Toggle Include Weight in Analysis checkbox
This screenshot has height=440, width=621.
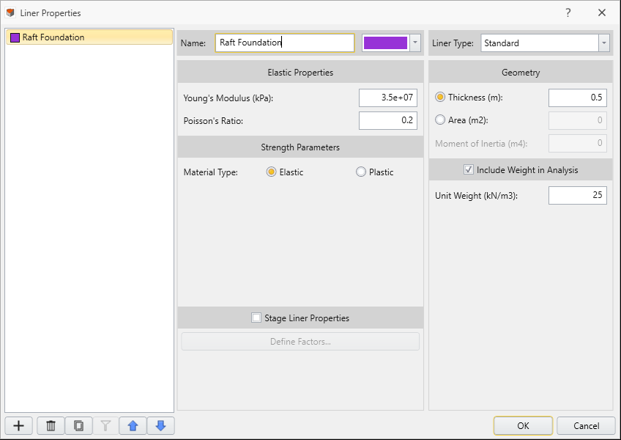click(x=469, y=170)
